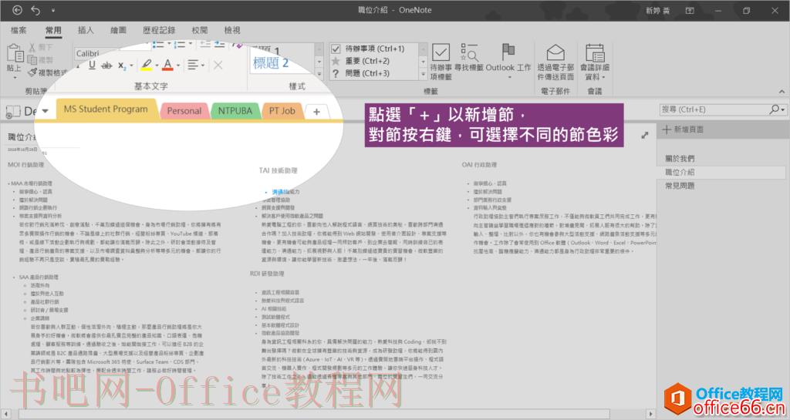Viewport: 790px width, 420px height.
Task: Select the PT Job section tab
Action: click(282, 111)
